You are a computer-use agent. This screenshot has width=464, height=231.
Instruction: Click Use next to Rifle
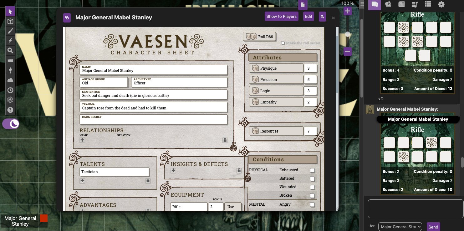[x=233, y=207]
